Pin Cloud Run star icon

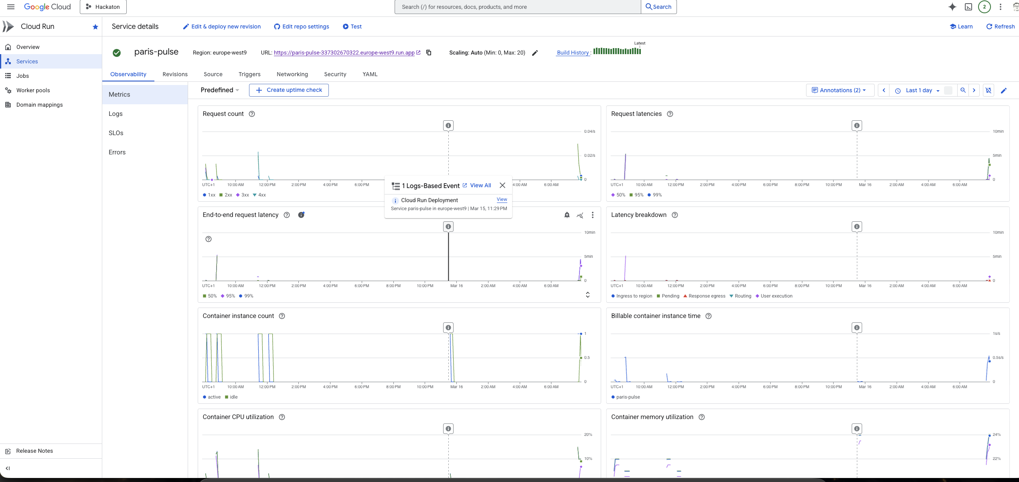[95, 27]
